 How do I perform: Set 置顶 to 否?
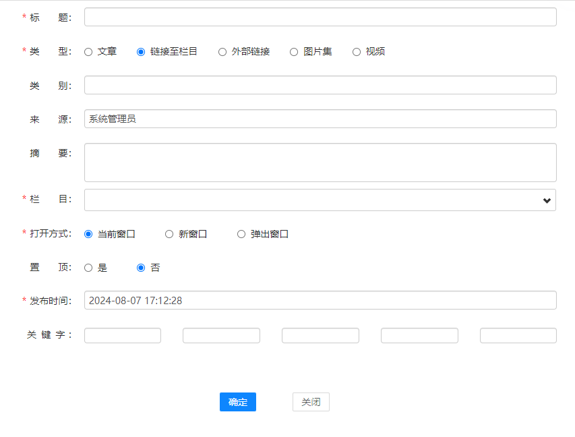click(x=141, y=268)
